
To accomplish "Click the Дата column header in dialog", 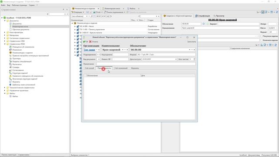I will point(168,75).
